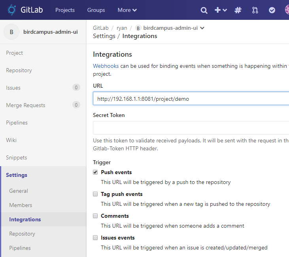Uncheck the Push events checkbox

95,172
